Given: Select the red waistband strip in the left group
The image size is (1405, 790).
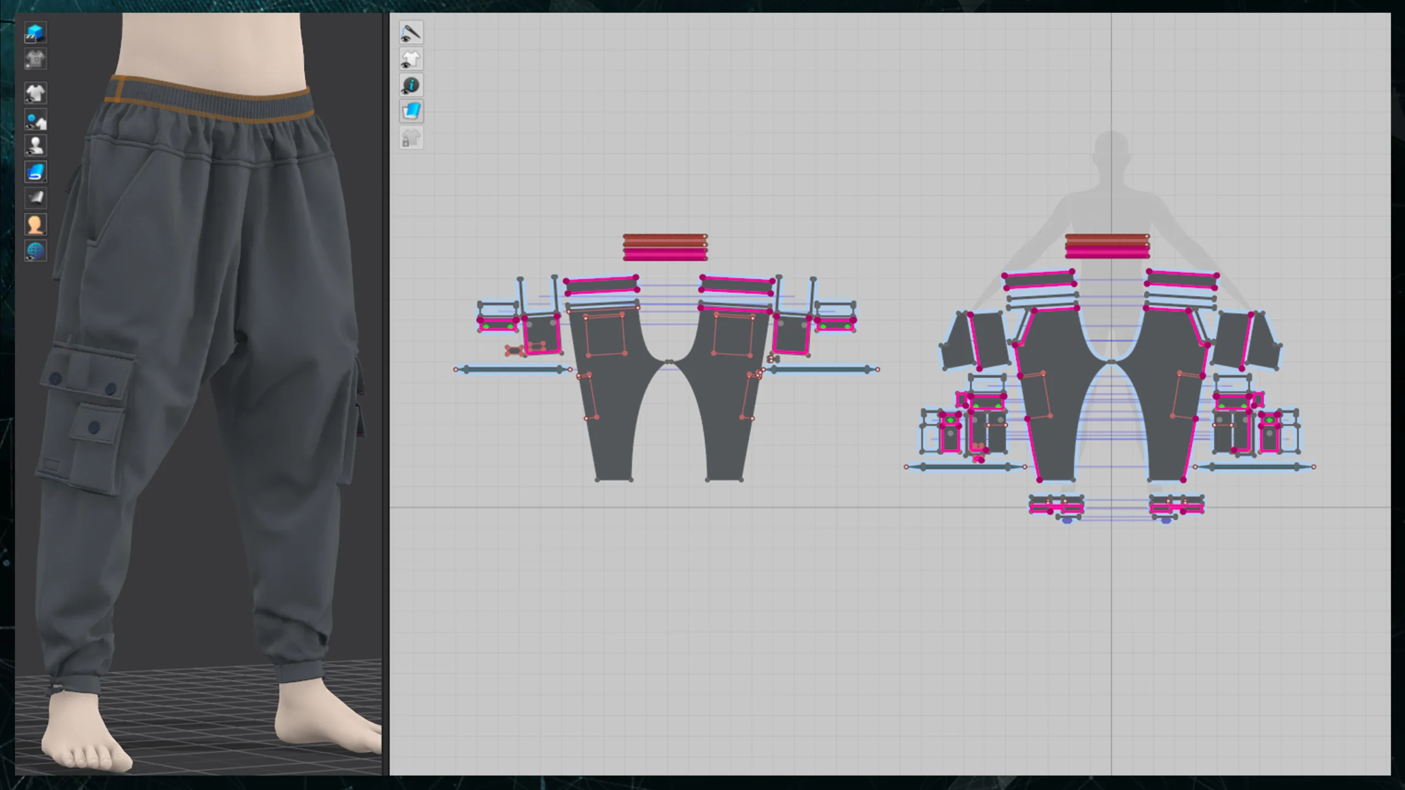Looking at the screenshot, I should tap(665, 240).
